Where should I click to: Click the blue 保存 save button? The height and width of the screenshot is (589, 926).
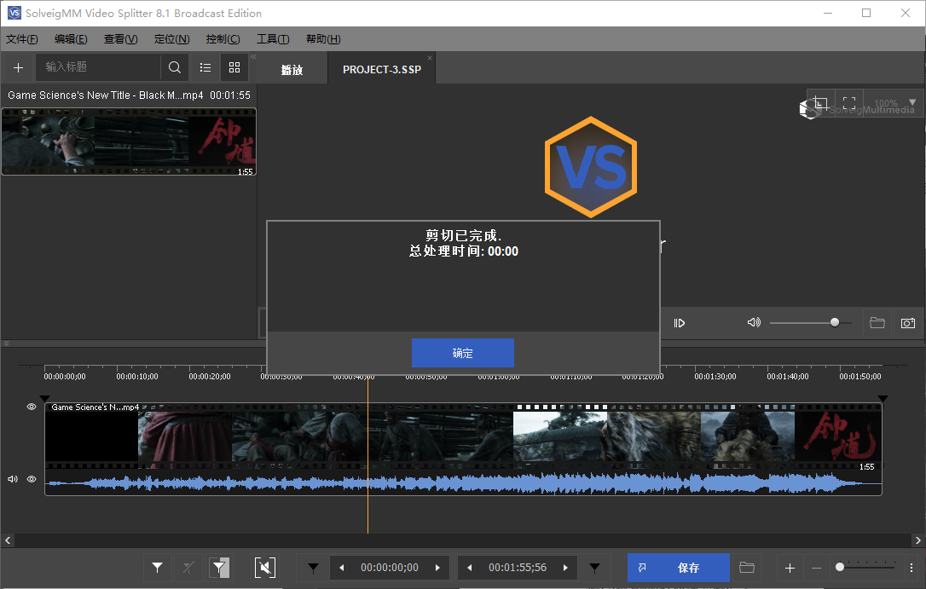678,568
